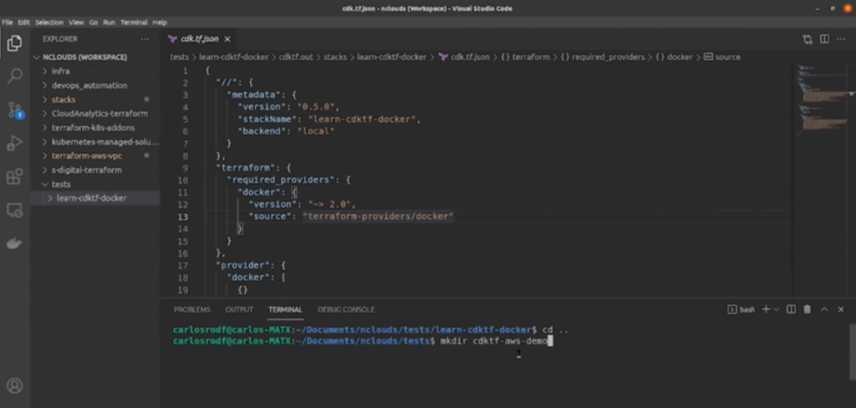Open the Help menu
This screenshot has width=856, height=408.
pyautogui.click(x=160, y=23)
